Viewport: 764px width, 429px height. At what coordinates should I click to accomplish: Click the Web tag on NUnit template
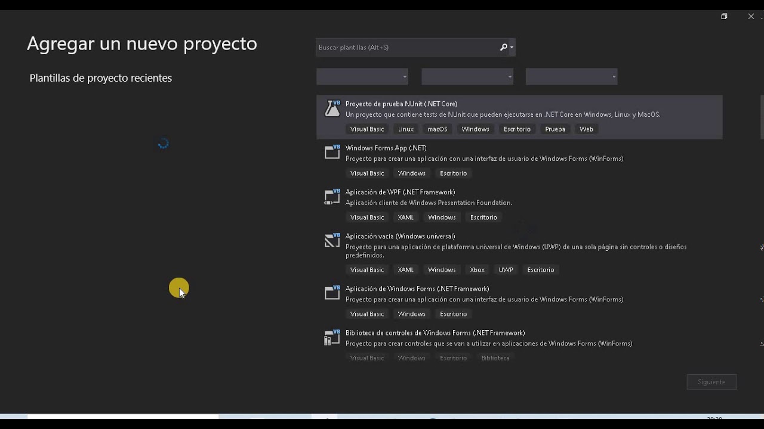tap(586, 129)
